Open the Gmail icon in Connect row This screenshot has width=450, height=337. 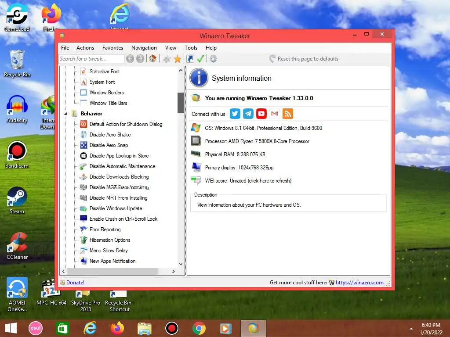274,114
